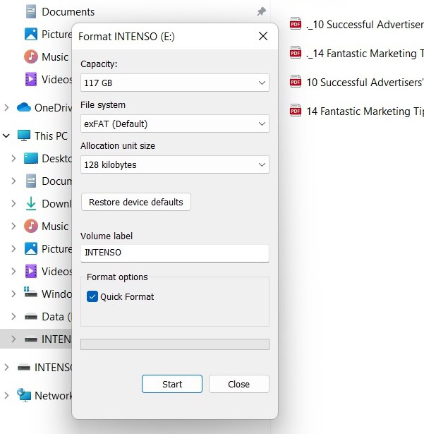
Task: Select Documents label in Quick access
Action: [68, 12]
